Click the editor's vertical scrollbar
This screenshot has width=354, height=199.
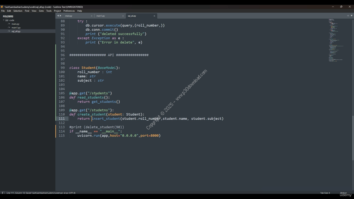(353, 138)
